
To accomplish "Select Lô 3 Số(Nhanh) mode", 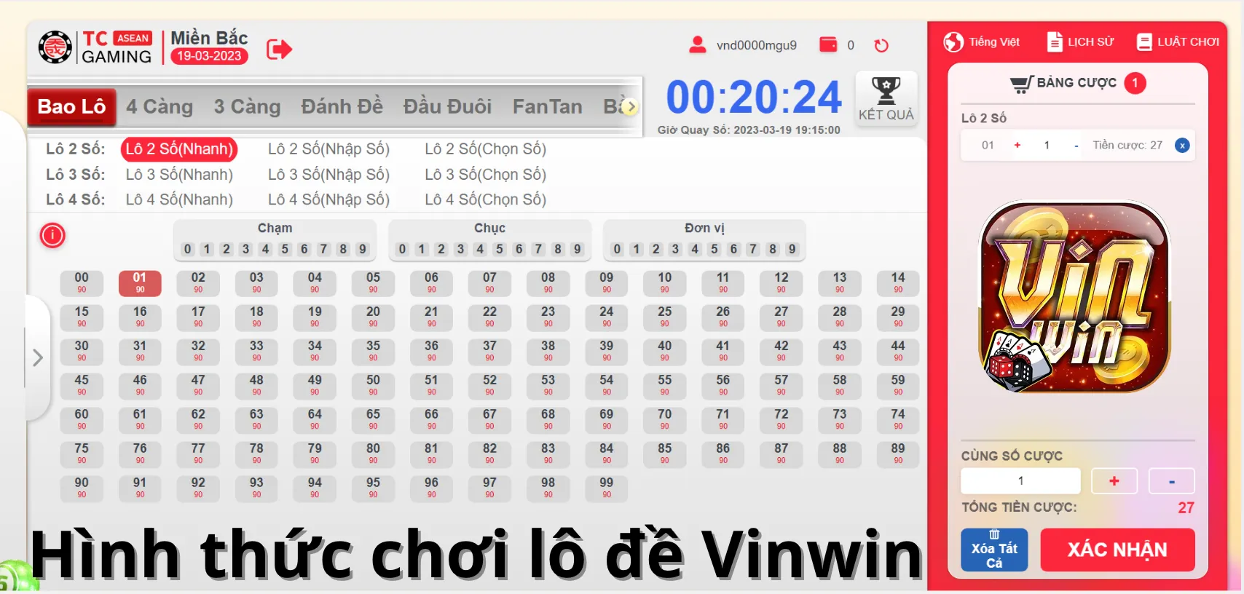I will coord(179,175).
